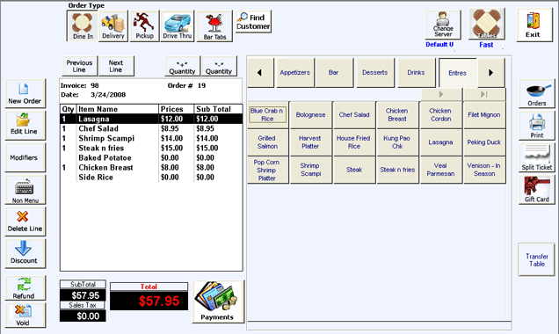
Task: Switch to Drinks category
Action: pyautogui.click(x=416, y=73)
